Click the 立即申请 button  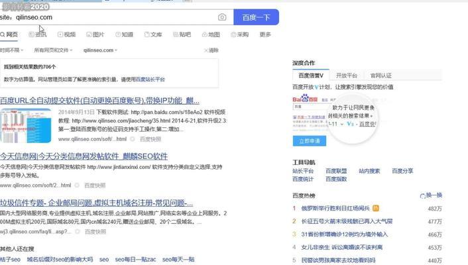point(309,141)
